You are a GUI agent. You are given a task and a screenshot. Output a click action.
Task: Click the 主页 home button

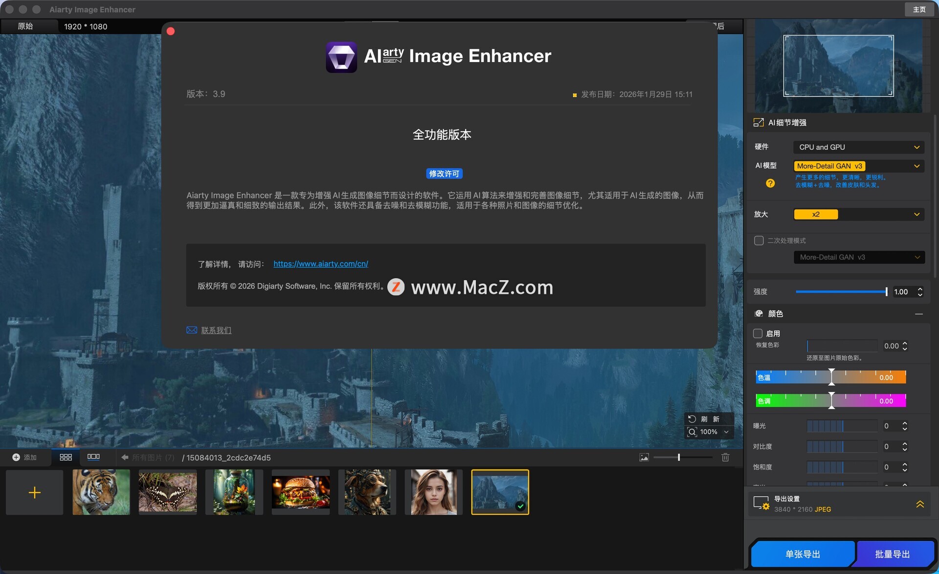(x=919, y=9)
